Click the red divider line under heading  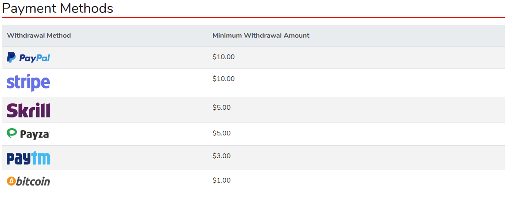[253, 18]
